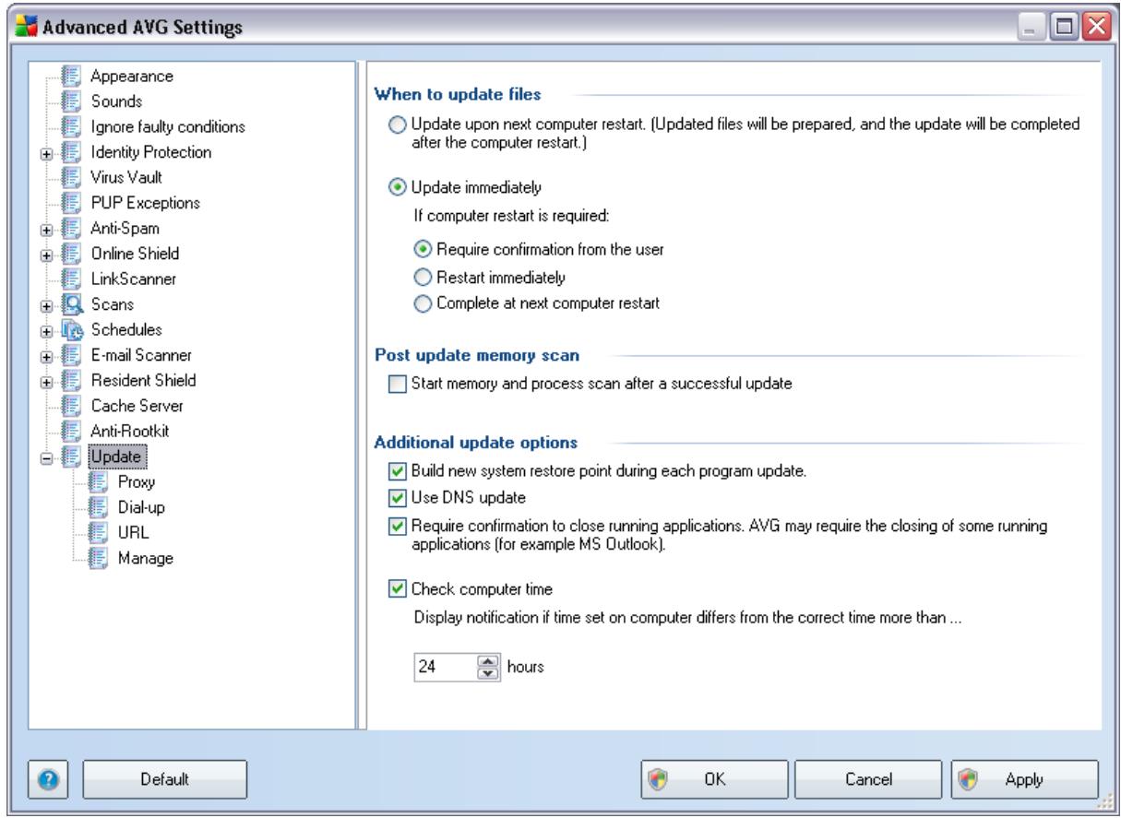Click icon beside Ignore faulty conditions
This screenshot has height=818, width=1121.
[73, 126]
